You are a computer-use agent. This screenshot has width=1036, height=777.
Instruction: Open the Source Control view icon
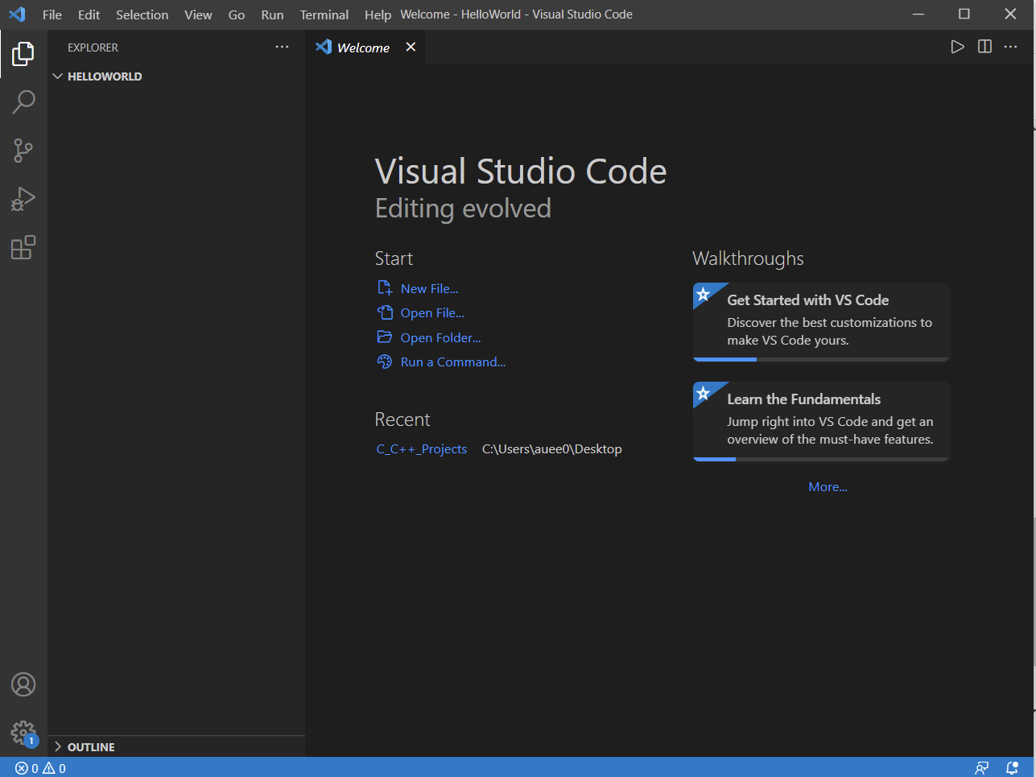click(x=23, y=151)
